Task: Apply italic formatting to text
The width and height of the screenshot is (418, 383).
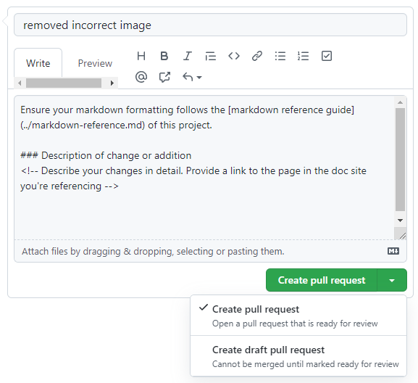Action: pyautogui.click(x=188, y=56)
